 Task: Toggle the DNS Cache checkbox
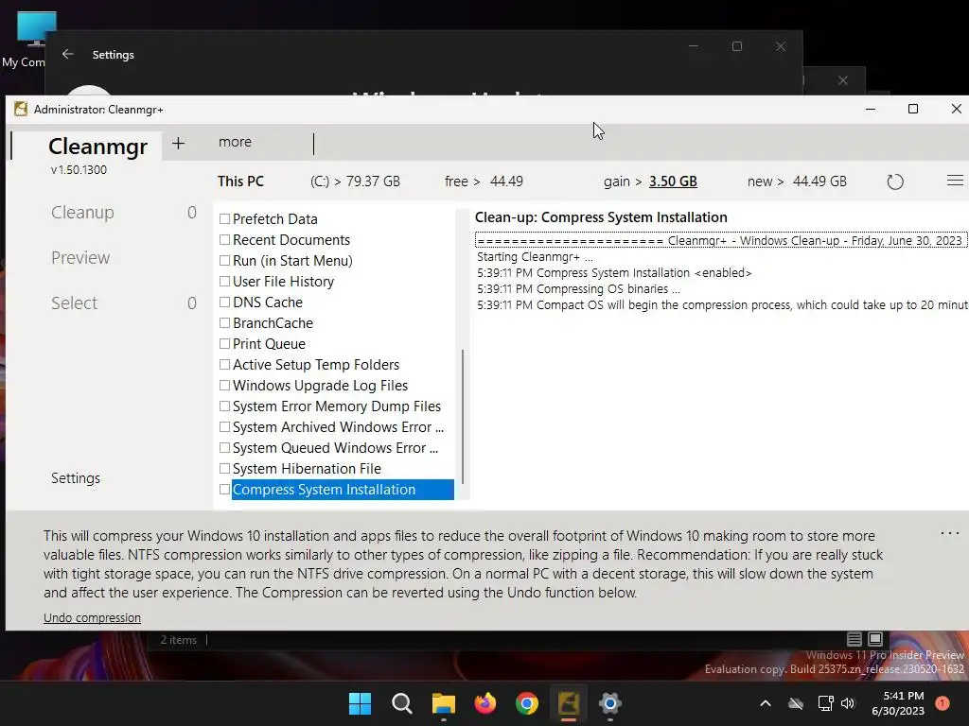tap(224, 302)
